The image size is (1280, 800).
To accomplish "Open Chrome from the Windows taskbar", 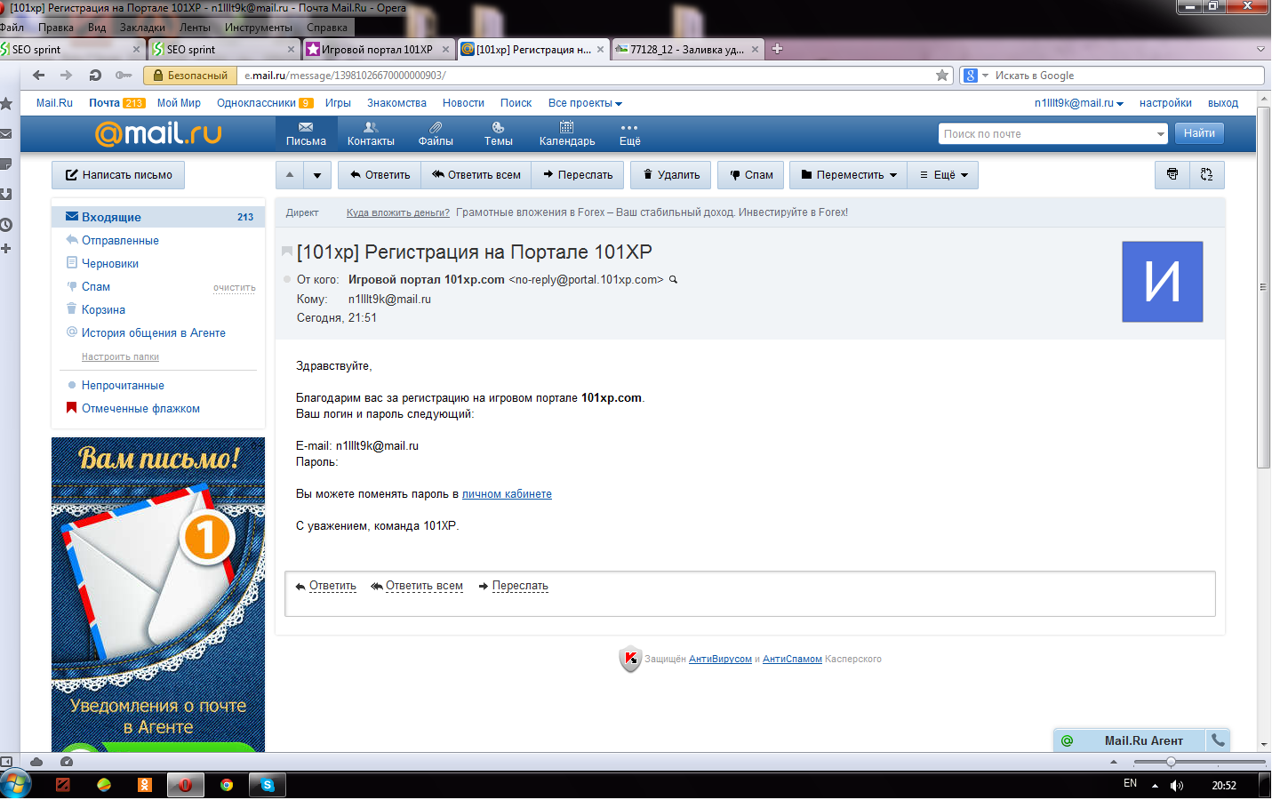I will coord(227,785).
